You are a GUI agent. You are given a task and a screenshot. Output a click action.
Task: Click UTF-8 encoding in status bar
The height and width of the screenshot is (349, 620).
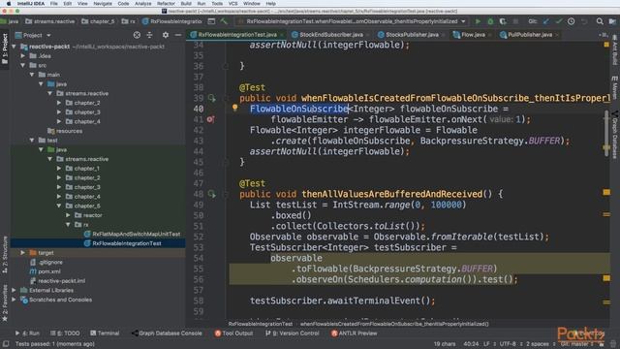pos(508,344)
